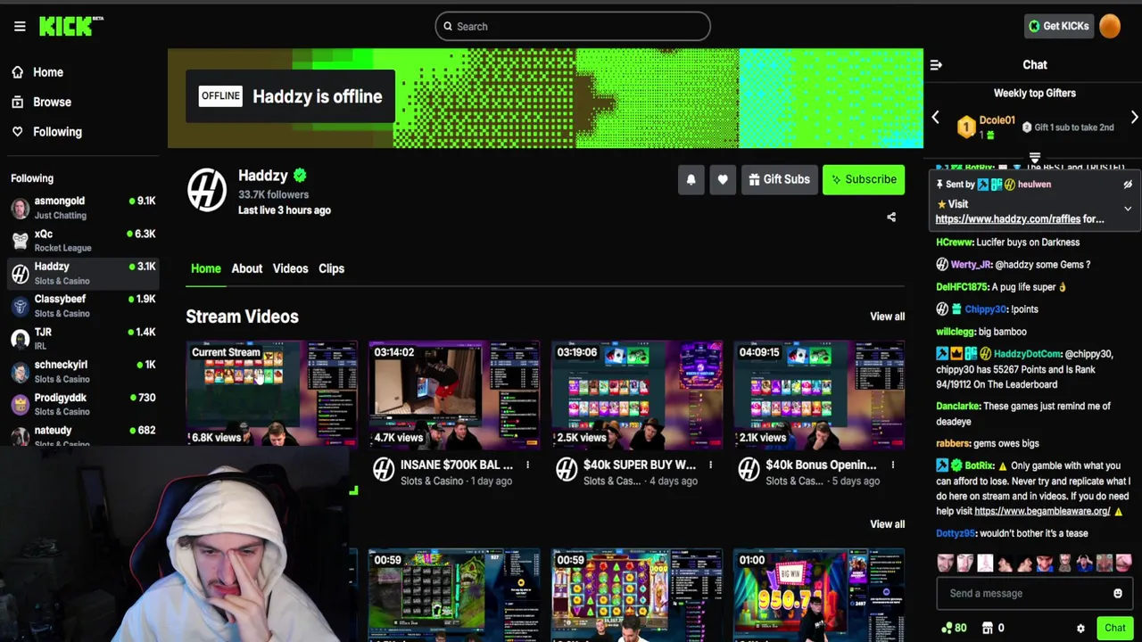This screenshot has height=642, width=1142.
Task: Open Prodigyddk channel in Following list
Action: coord(83,404)
